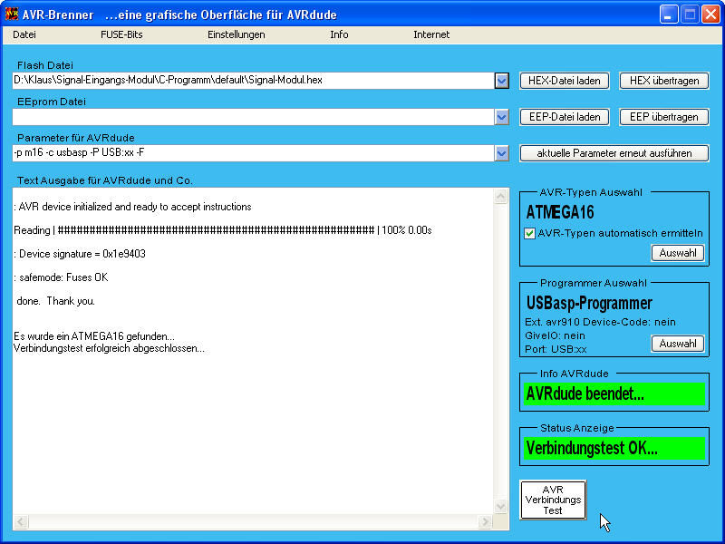Click the horizontal scrollbar left arrow
The height and width of the screenshot is (544, 725).
coord(20,522)
